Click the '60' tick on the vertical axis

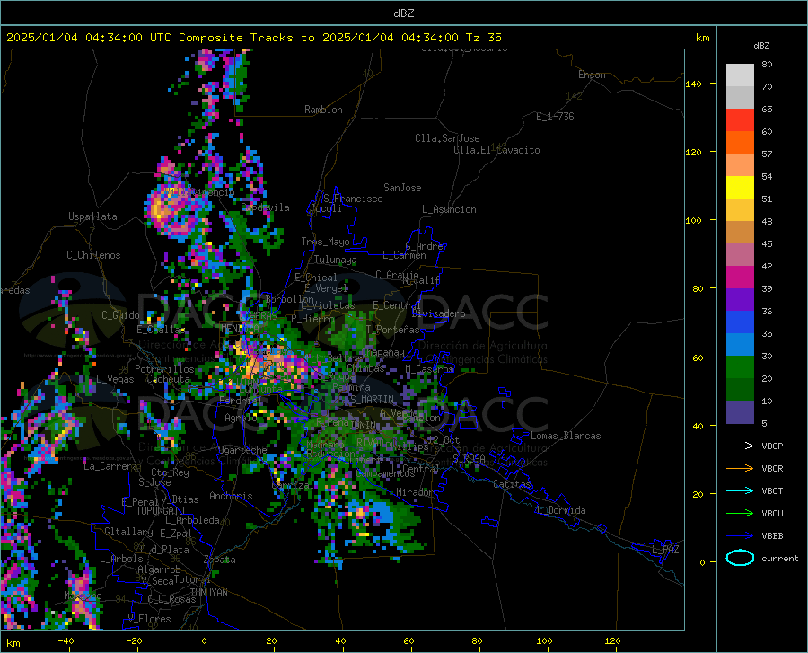698,357
